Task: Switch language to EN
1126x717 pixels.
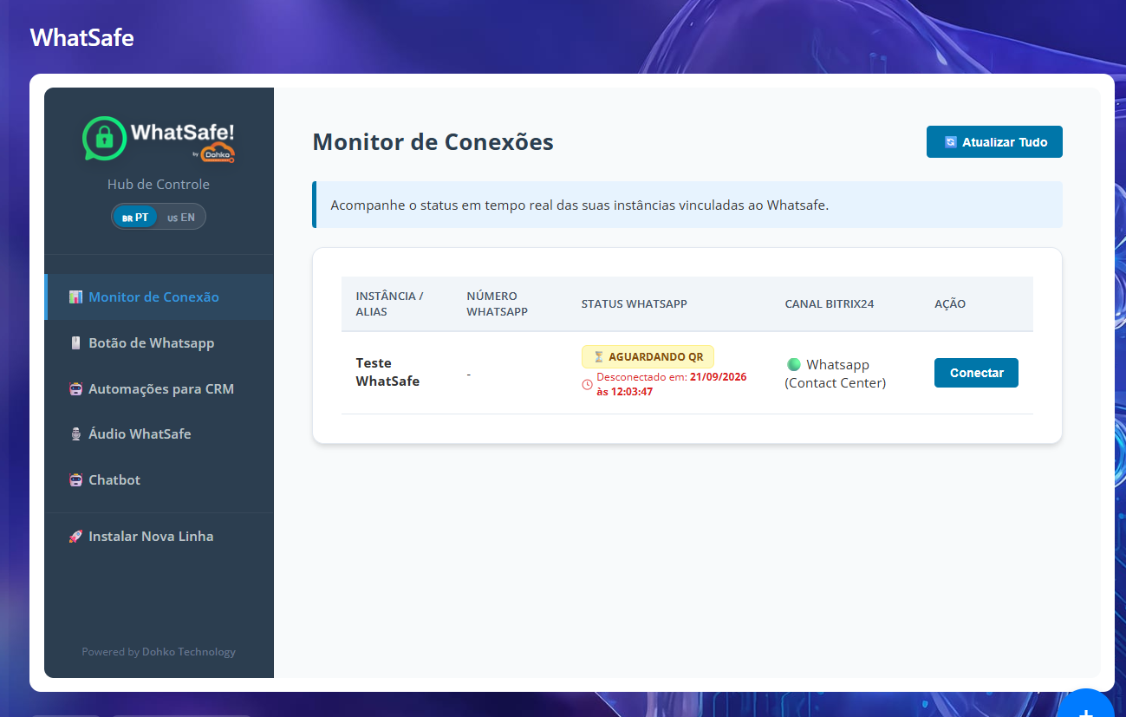Action: pyautogui.click(x=181, y=218)
